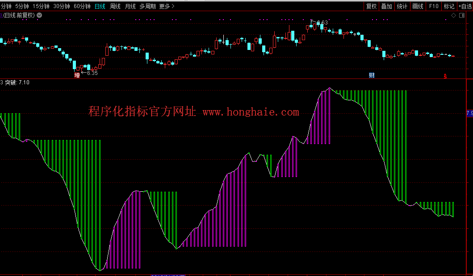The height and width of the screenshot is (276, 473).
Task: Toggle the side panel icon at top right
Action: (x=462, y=15)
